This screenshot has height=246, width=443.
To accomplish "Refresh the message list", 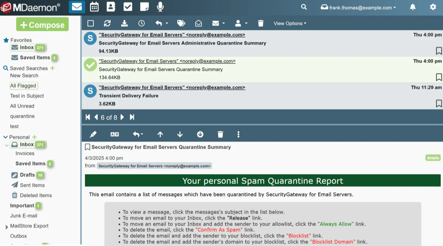I will pos(107,23).
